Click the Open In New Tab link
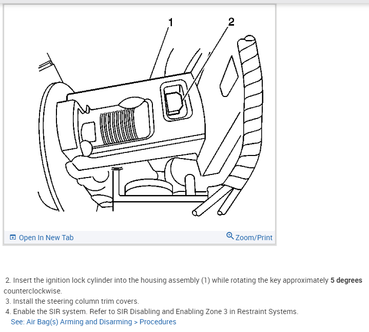 pos(46,238)
